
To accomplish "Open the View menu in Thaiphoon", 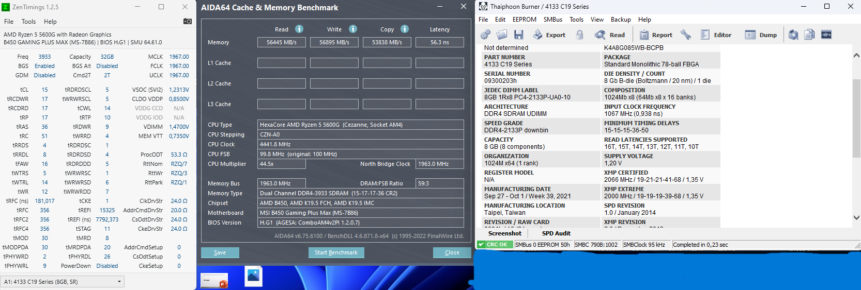I will [x=597, y=20].
